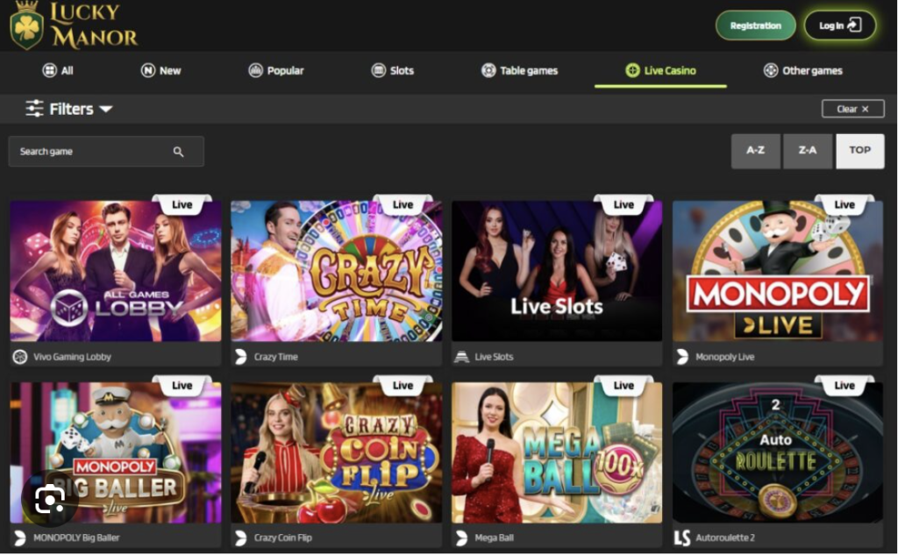Open the All Games Lobby thumbnail
This screenshot has width=898, height=556.
[x=116, y=271]
